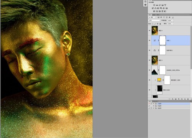Add a Levels adjustment from the histogram icon
This screenshot has width=192, height=138.
[157, 5]
